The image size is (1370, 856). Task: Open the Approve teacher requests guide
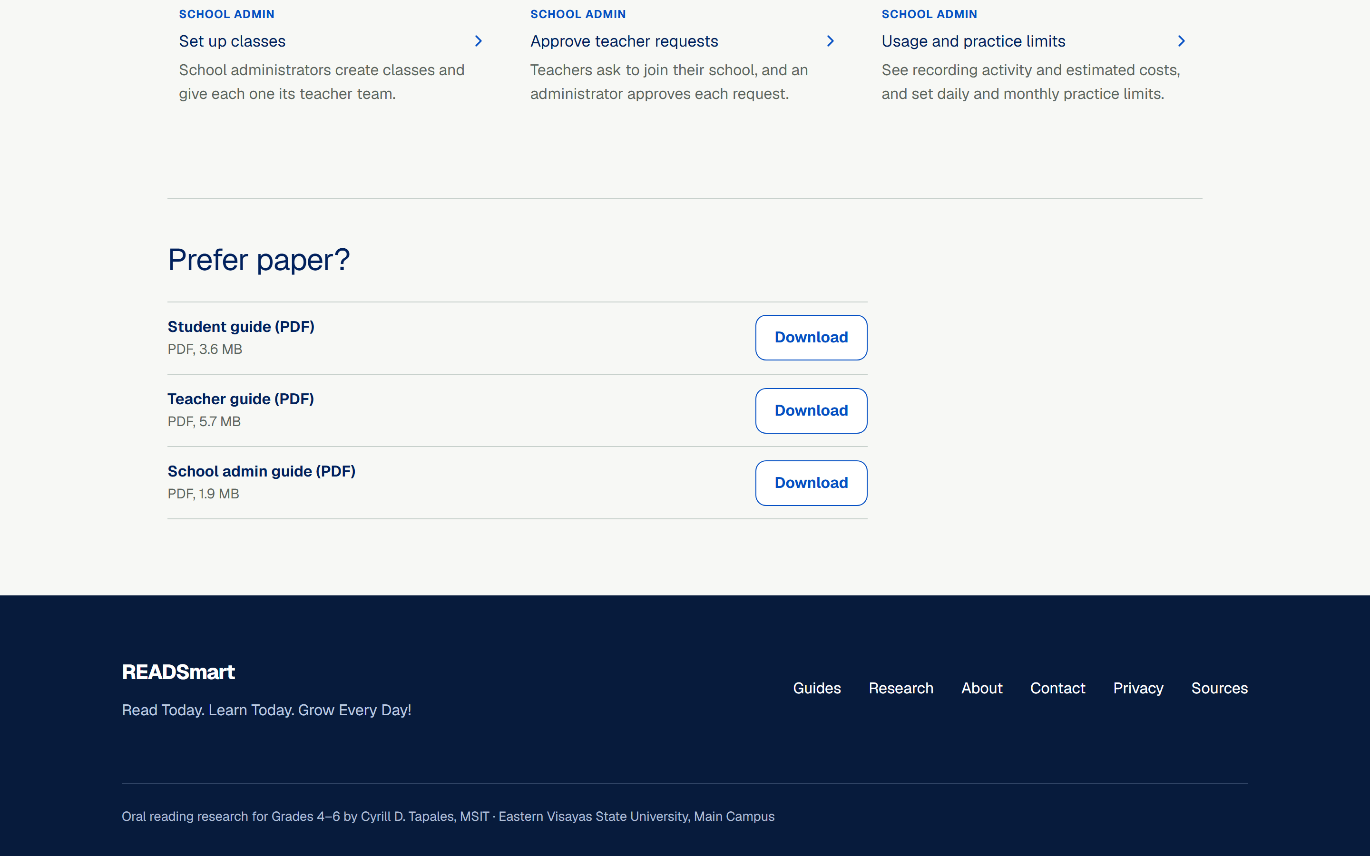[624, 41]
